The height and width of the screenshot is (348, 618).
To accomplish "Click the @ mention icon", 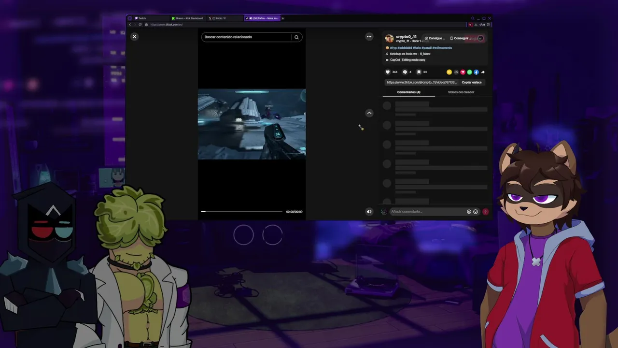I will 469,212.
